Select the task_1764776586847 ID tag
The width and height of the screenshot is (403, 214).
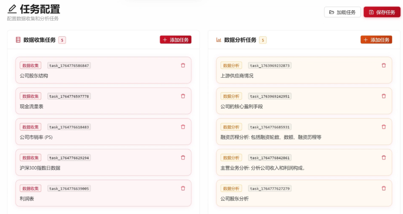pos(69,66)
